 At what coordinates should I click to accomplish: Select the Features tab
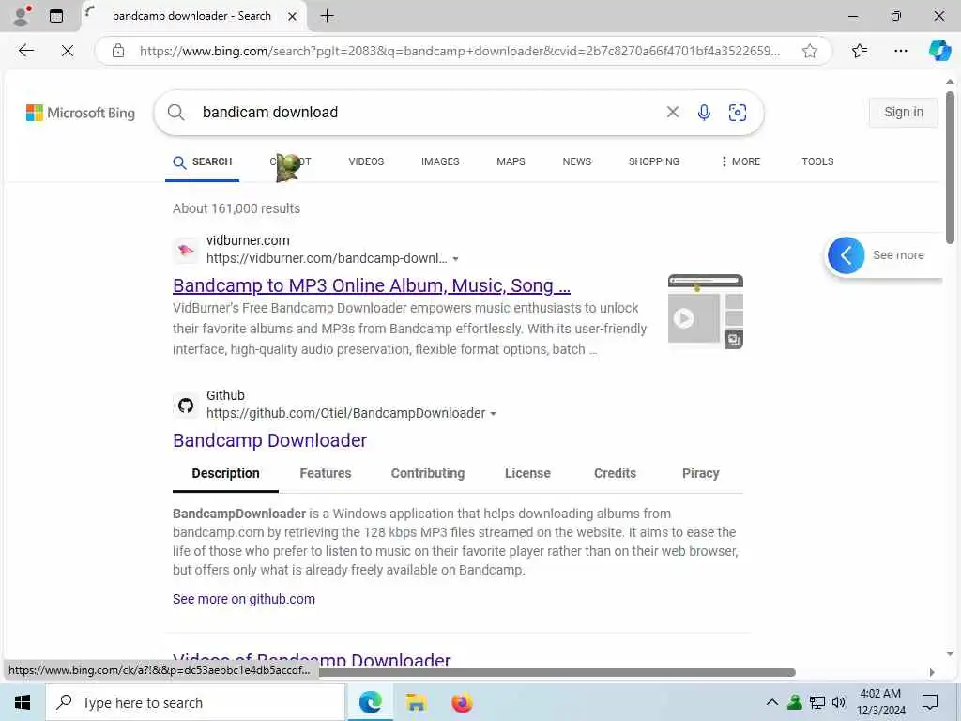pos(326,473)
